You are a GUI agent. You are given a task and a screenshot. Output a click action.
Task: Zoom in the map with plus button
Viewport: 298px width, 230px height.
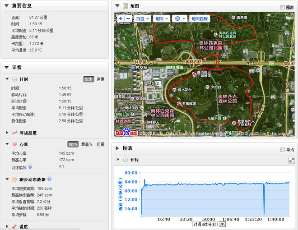point(121,19)
